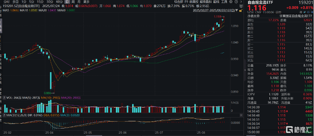Select the 5分 five-minute period
The width and height of the screenshot is (314, 136).
pos(31,2)
